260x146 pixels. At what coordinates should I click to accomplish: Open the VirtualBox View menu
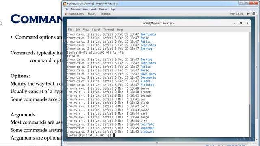point(85,9)
